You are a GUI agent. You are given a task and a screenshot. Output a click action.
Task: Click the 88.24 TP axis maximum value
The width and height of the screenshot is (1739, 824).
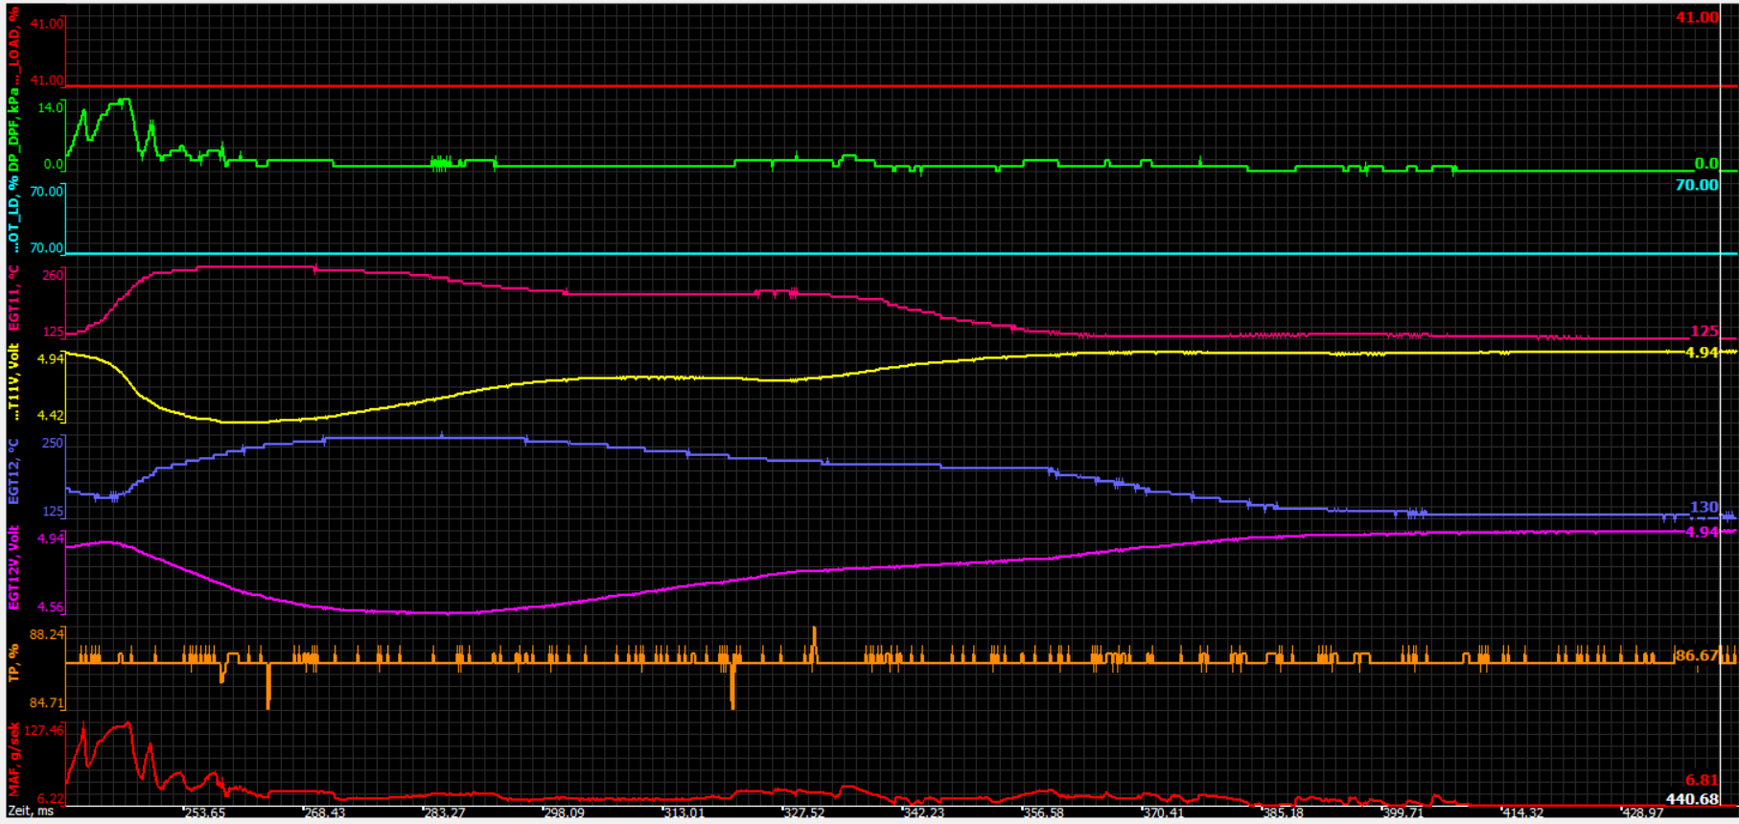[47, 634]
